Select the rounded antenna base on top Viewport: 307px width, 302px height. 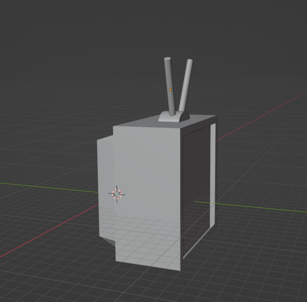pyautogui.click(x=174, y=117)
